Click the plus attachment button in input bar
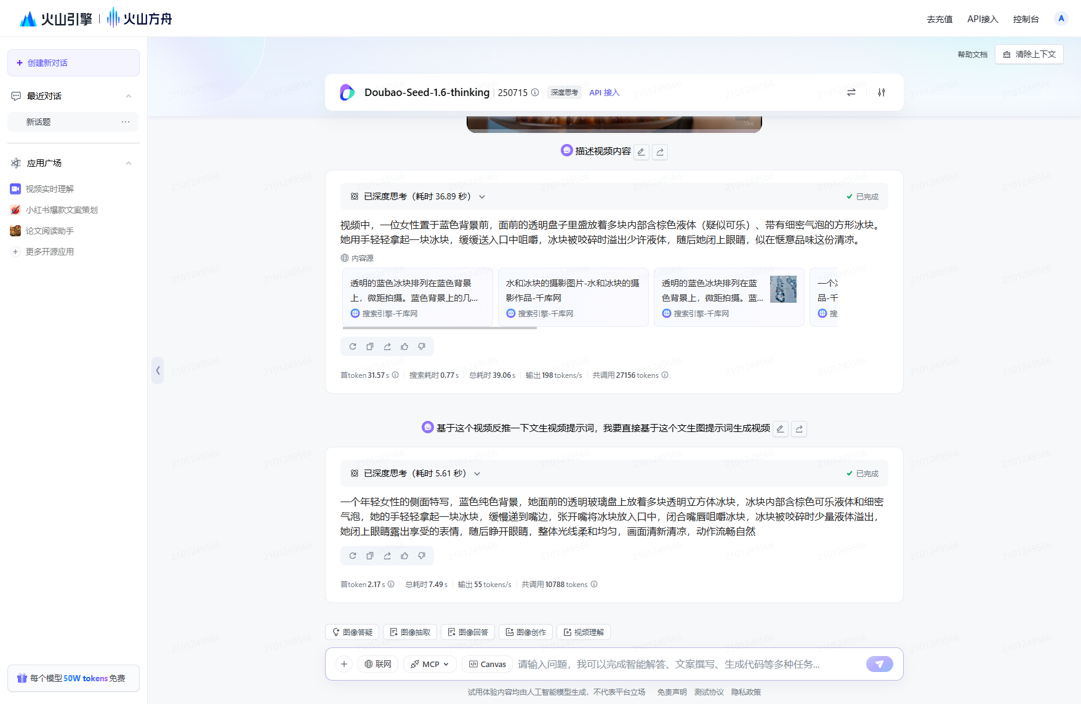The image size is (1081, 704). (x=344, y=664)
